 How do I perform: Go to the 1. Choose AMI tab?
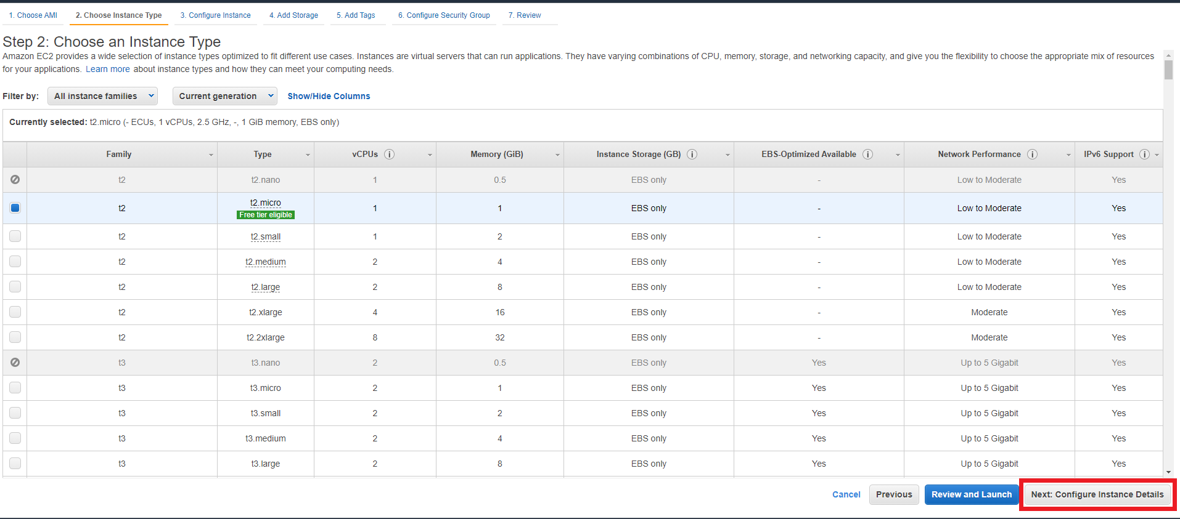tap(33, 15)
